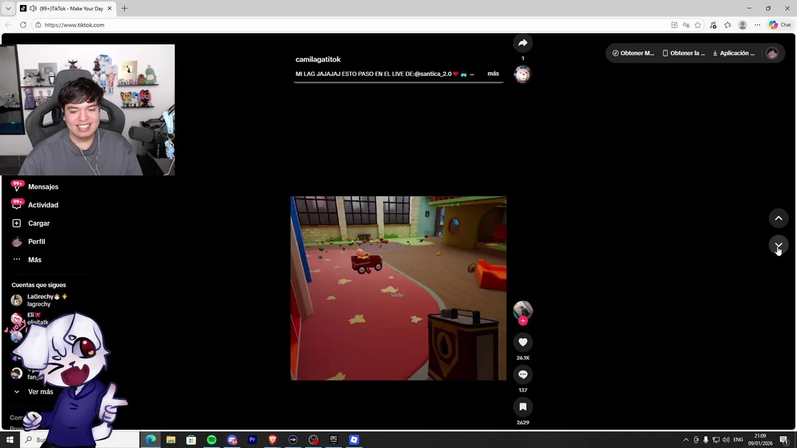Screen dimensions: 797x448
Task: Click the Obtener M... button
Action: (x=633, y=53)
